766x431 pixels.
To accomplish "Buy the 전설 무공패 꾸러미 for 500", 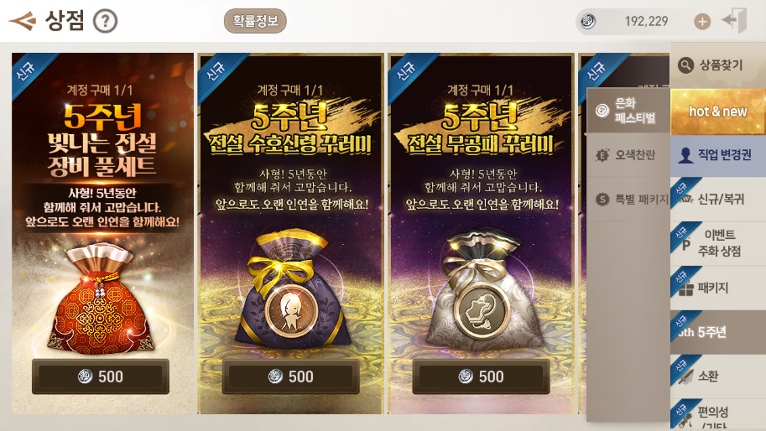I will click(482, 376).
